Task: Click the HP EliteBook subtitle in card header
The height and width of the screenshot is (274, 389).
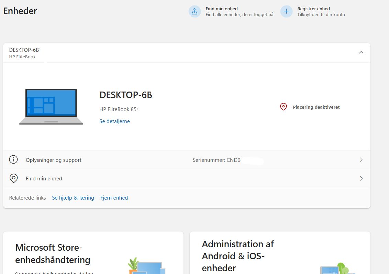Action: coord(22,57)
